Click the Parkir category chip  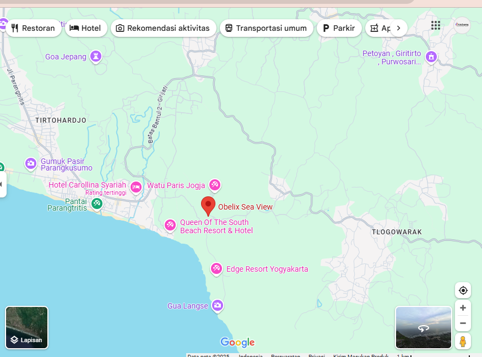[x=339, y=28]
